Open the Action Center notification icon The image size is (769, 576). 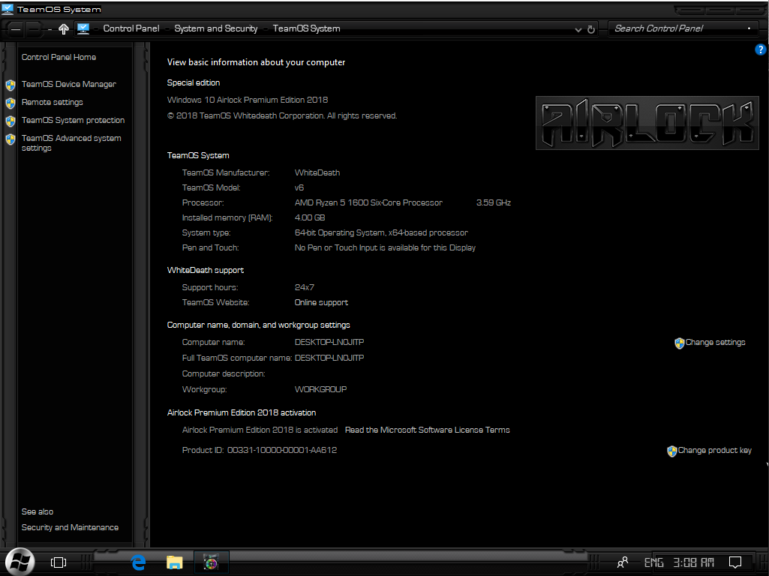pos(735,562)
